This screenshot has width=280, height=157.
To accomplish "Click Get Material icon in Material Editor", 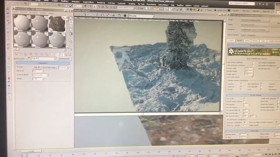I will point(16,54).
